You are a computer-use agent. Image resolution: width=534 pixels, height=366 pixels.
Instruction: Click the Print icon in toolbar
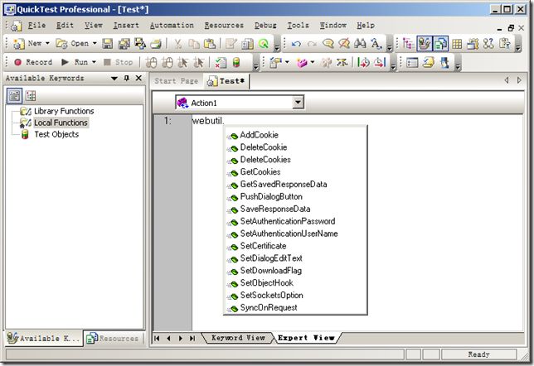tap(157, 44)
